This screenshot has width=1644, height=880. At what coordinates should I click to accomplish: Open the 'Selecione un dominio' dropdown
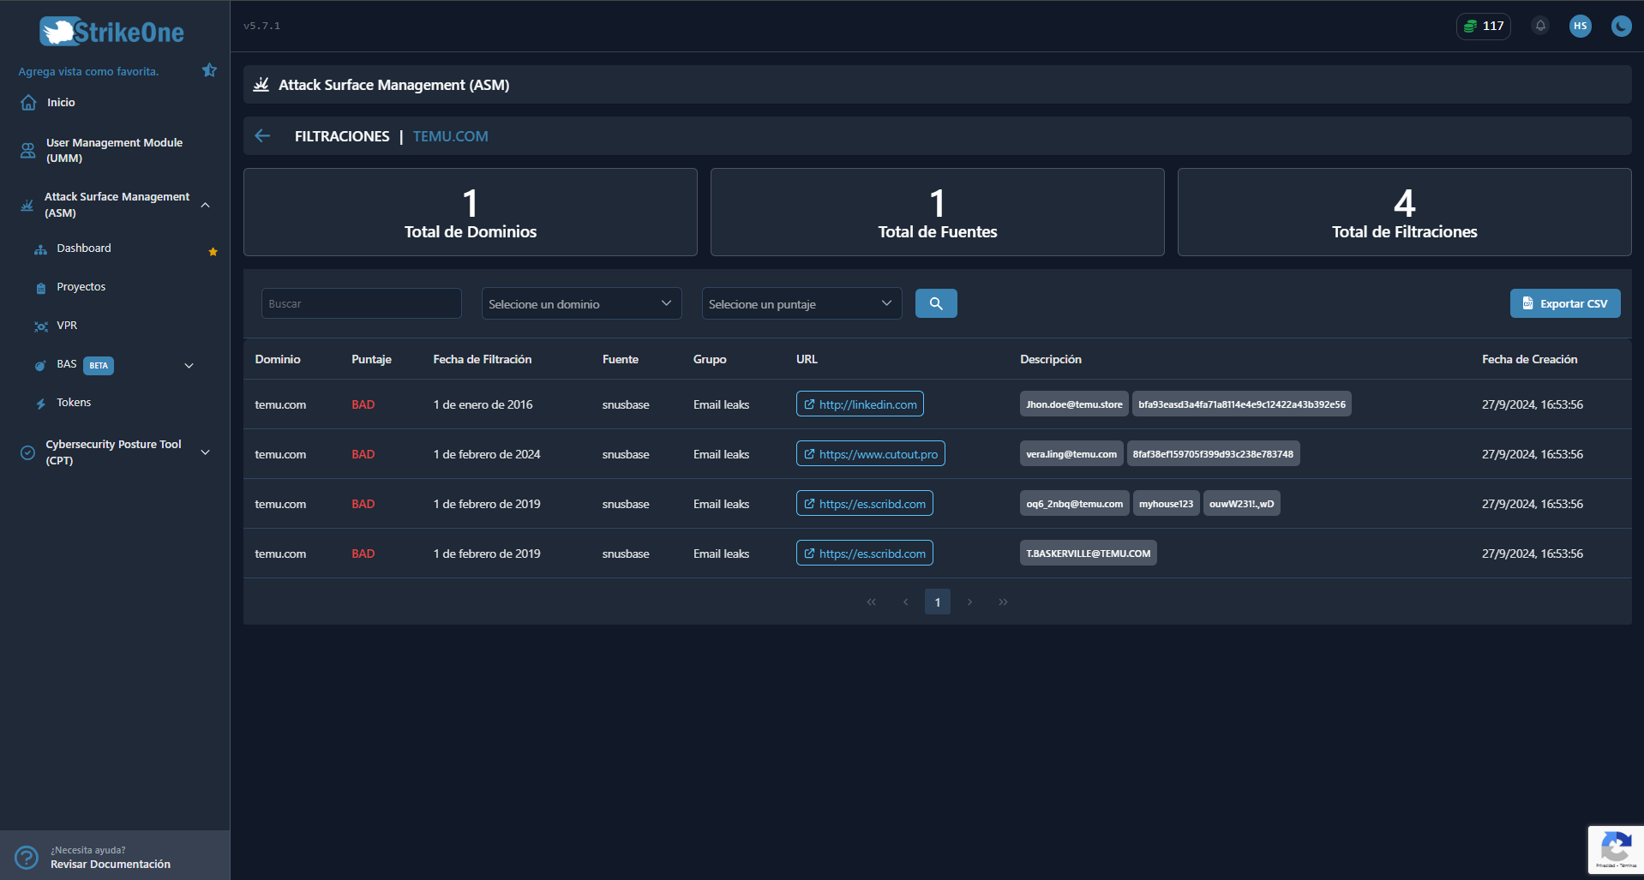(581, 302)
